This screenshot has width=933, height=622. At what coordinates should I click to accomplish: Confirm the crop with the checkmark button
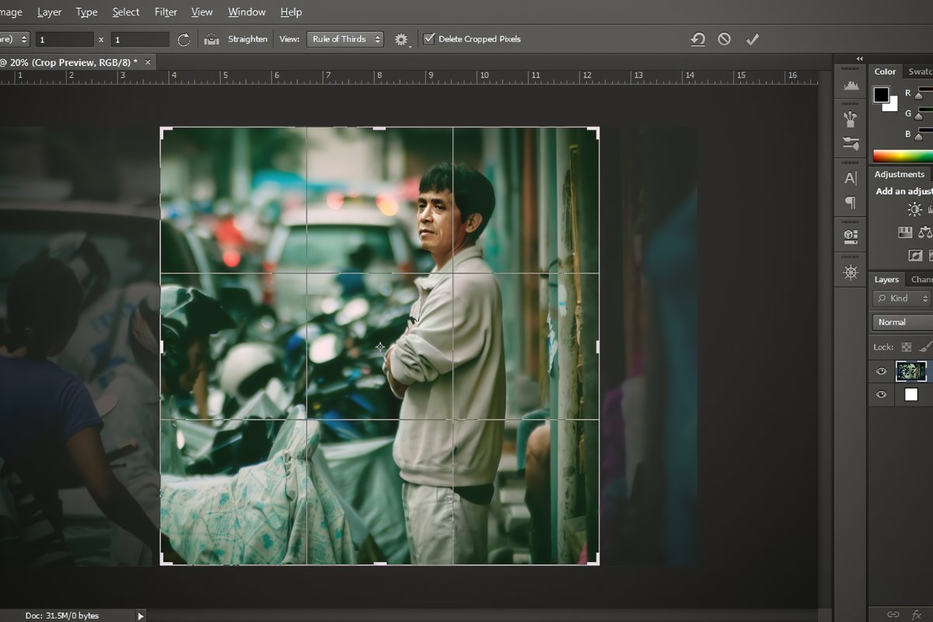[752, 38]
